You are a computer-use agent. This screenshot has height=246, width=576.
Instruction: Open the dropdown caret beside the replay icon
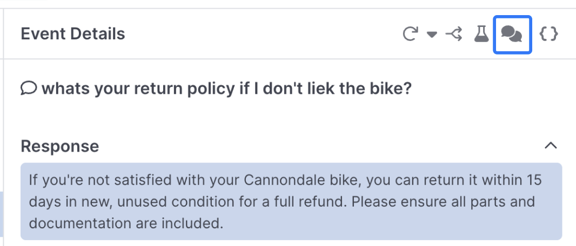[431, 35]
